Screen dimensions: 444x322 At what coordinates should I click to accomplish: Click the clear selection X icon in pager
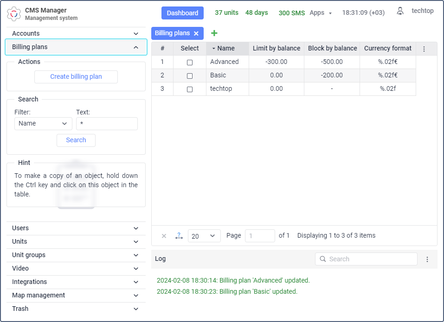click(x=164, y=236)
